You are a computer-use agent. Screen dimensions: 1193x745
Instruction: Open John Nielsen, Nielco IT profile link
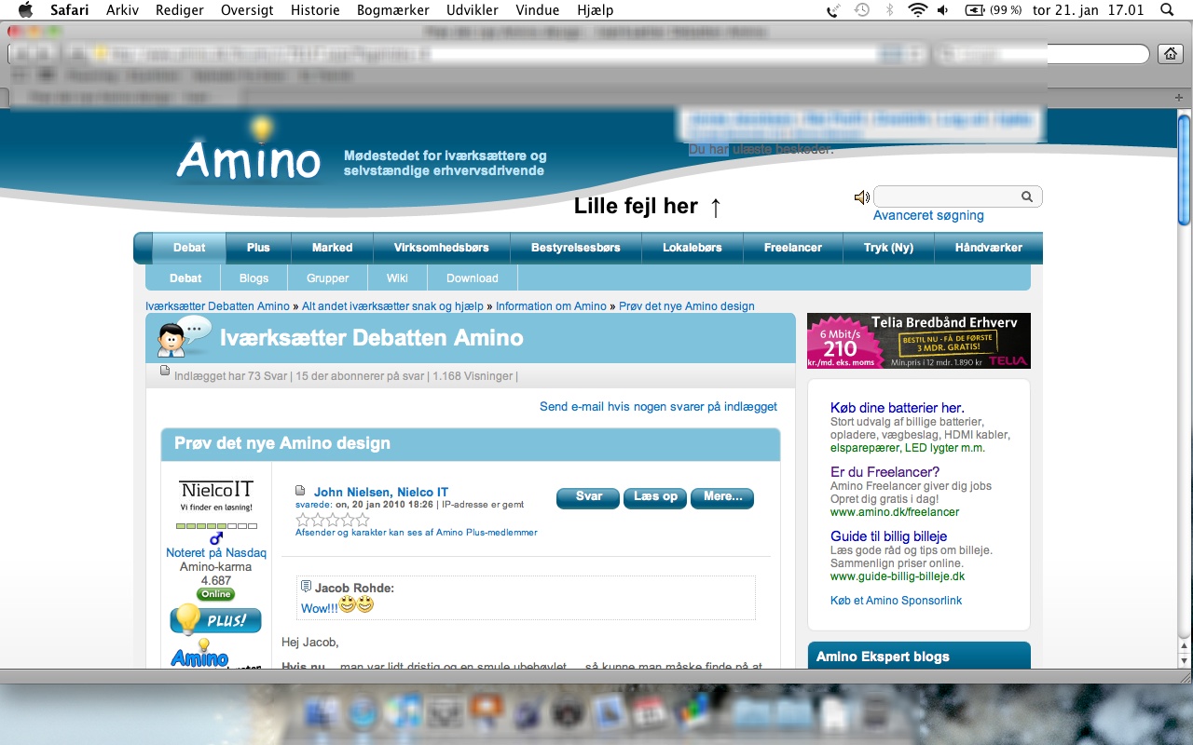pos(381,492)
